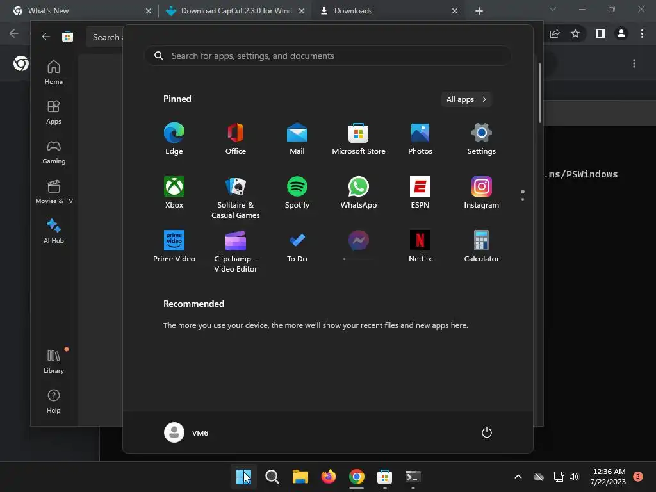Switch to Terminal on taskbar
656x492 pixels.
click(x=413, y=477)
